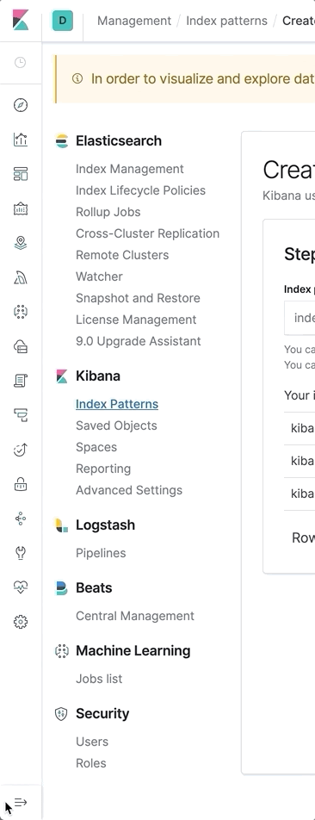315x820 pixels.
Task: Click Management in the breadcrumb
Action: click(x=134, y=21)
